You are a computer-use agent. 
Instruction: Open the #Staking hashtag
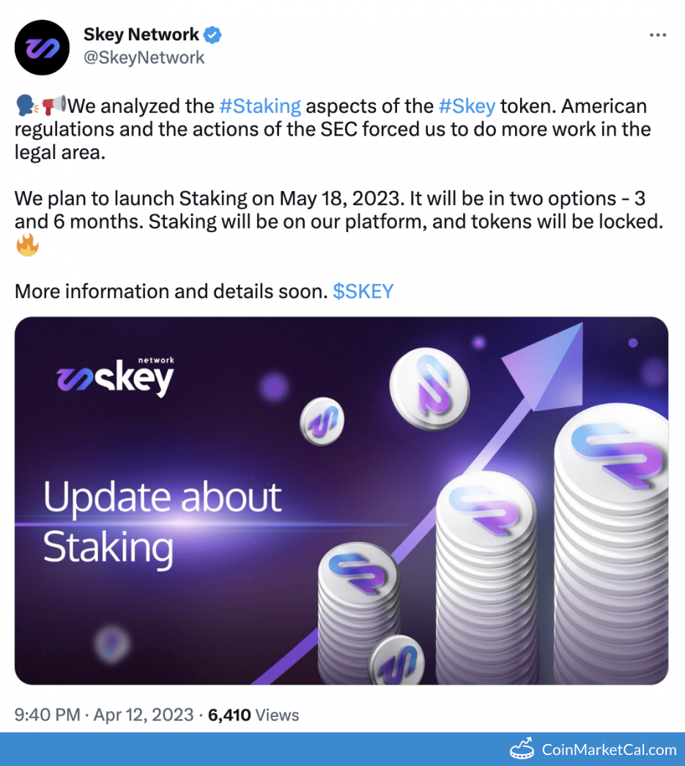[x=260, y=106]
